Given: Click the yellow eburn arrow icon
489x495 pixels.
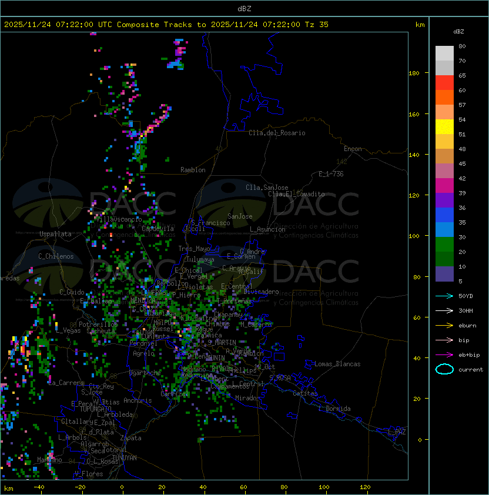Looking at the screenshot, I should click(x=444, y=326).
